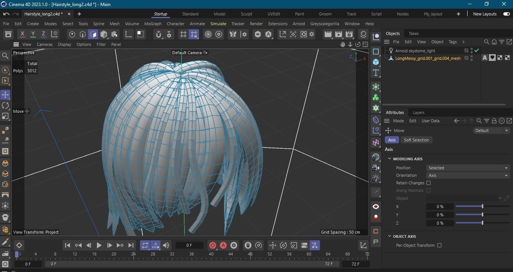Select the Move tool in left toolbar
513x272 pixels.
[5, 95]
